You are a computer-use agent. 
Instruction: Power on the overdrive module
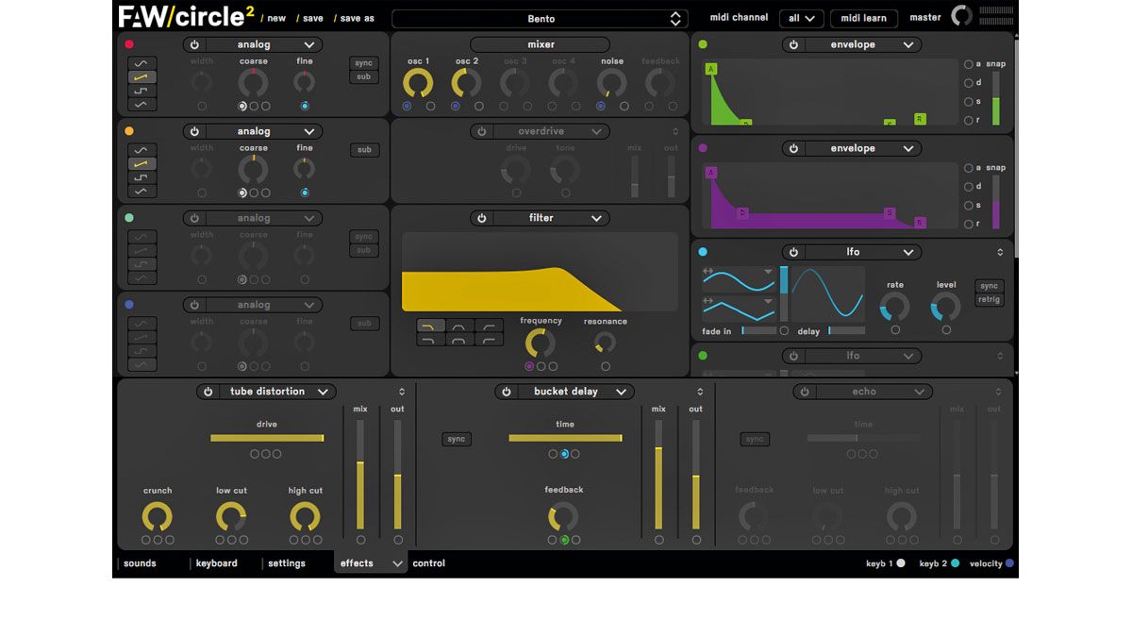click(x=484, y=131)
